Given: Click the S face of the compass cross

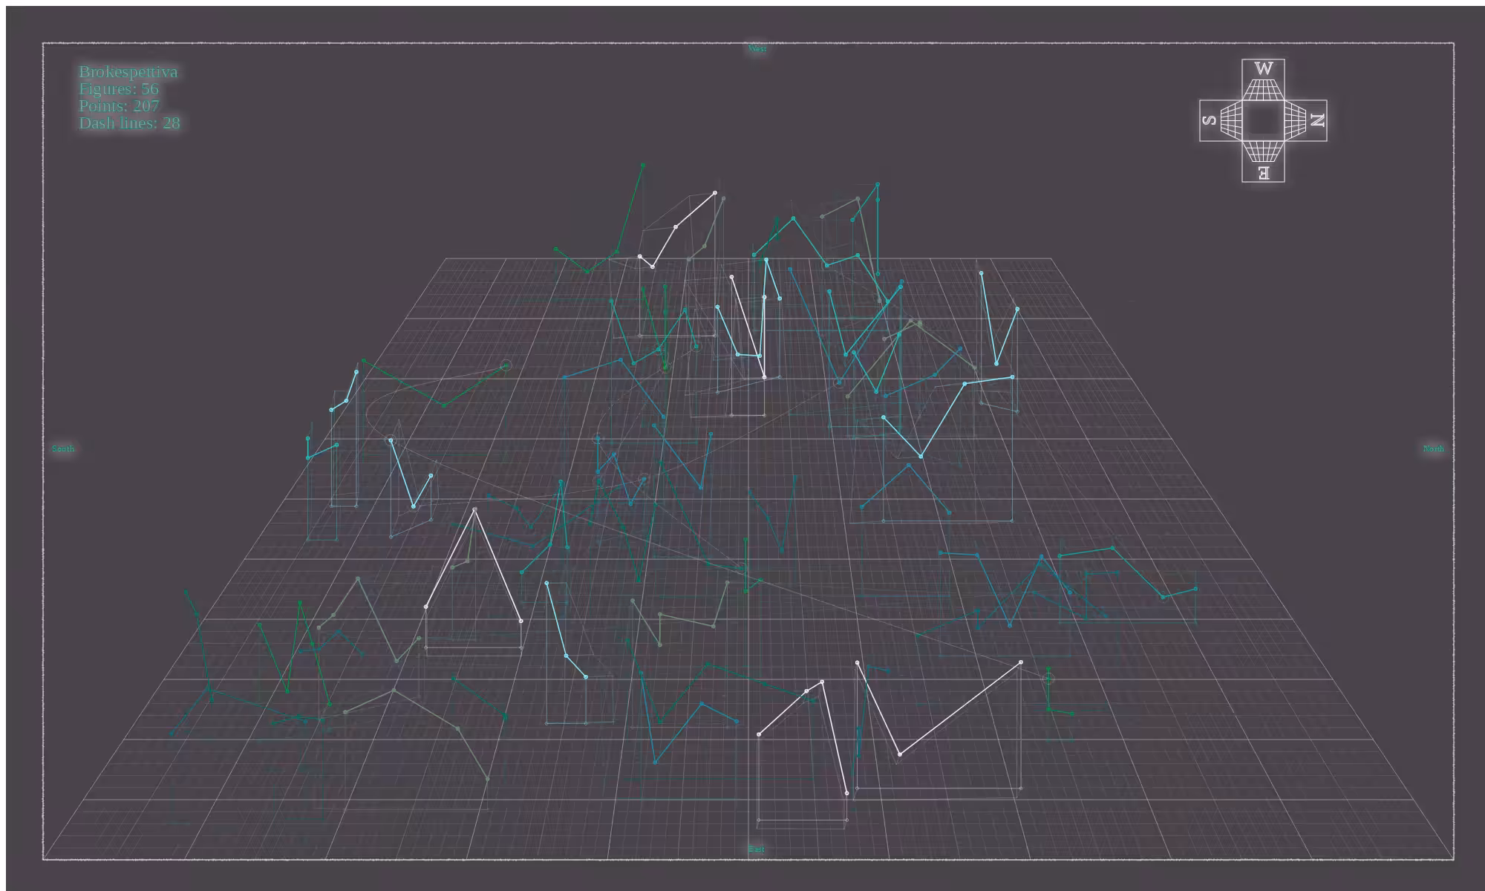Looking at the screenshot, I should point(1221,120).
